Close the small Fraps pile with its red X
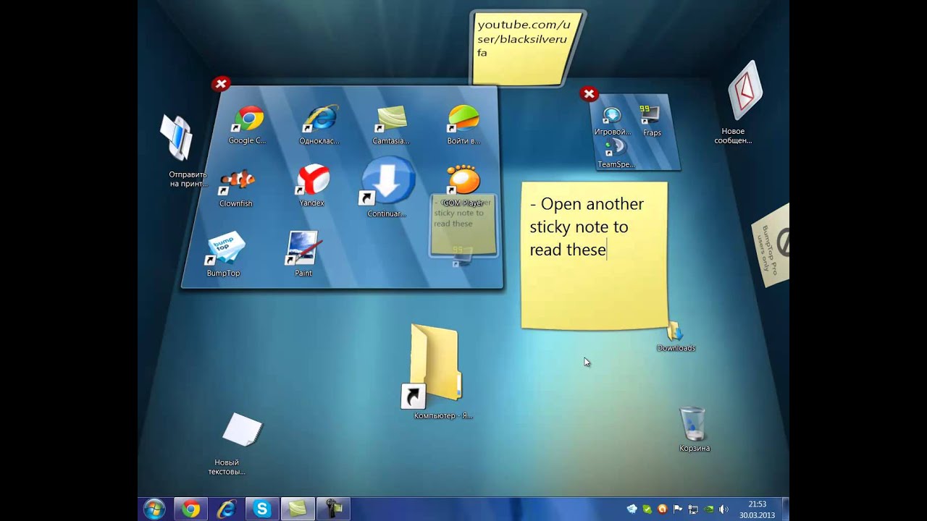 tap(589, 93)
